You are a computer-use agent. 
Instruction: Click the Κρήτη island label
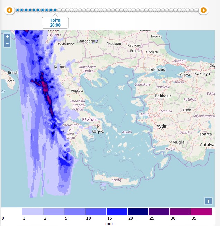[117, 180]
